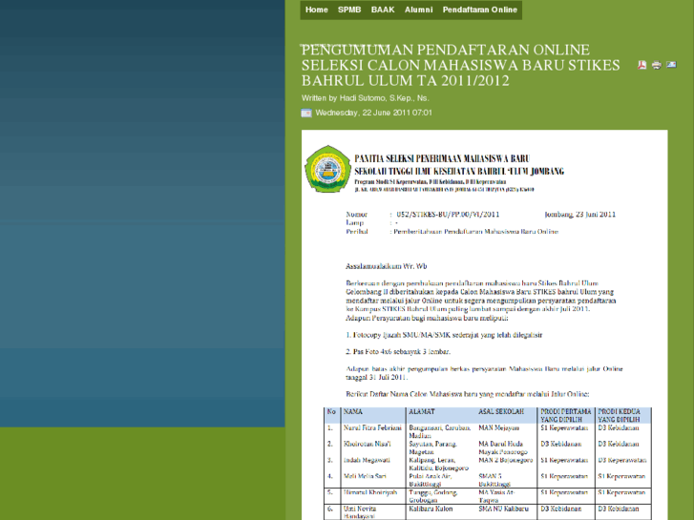This screenshot has height=520, width=694.
Task: Click 'PRODI PERTAMA YANG DIPILIH' header
Action: coord(566,416)
